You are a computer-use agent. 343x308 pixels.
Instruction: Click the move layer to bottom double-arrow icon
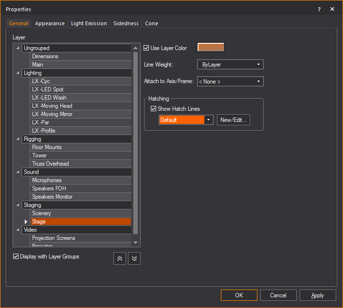point(134,258)
